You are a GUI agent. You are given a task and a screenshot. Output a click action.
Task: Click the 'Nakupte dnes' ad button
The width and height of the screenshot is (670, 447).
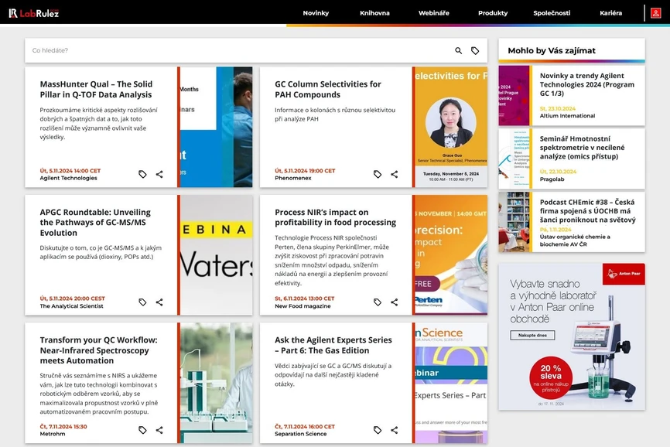[x=532, y=335]
